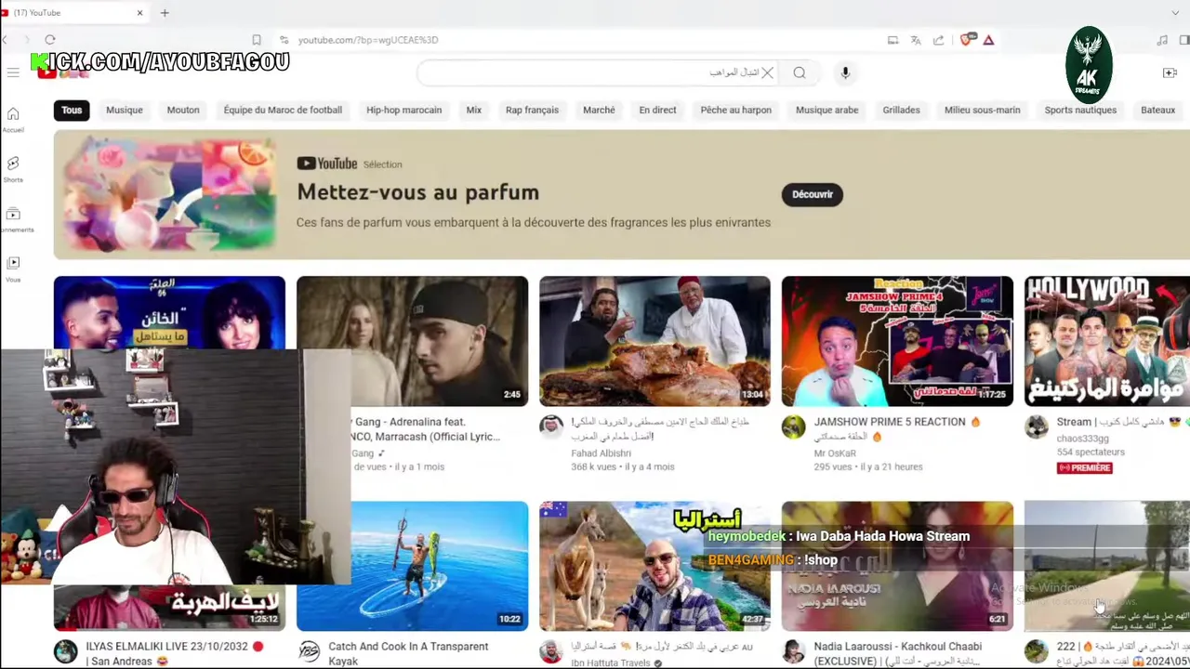Select the Musique filter chip

pos(125,110)
